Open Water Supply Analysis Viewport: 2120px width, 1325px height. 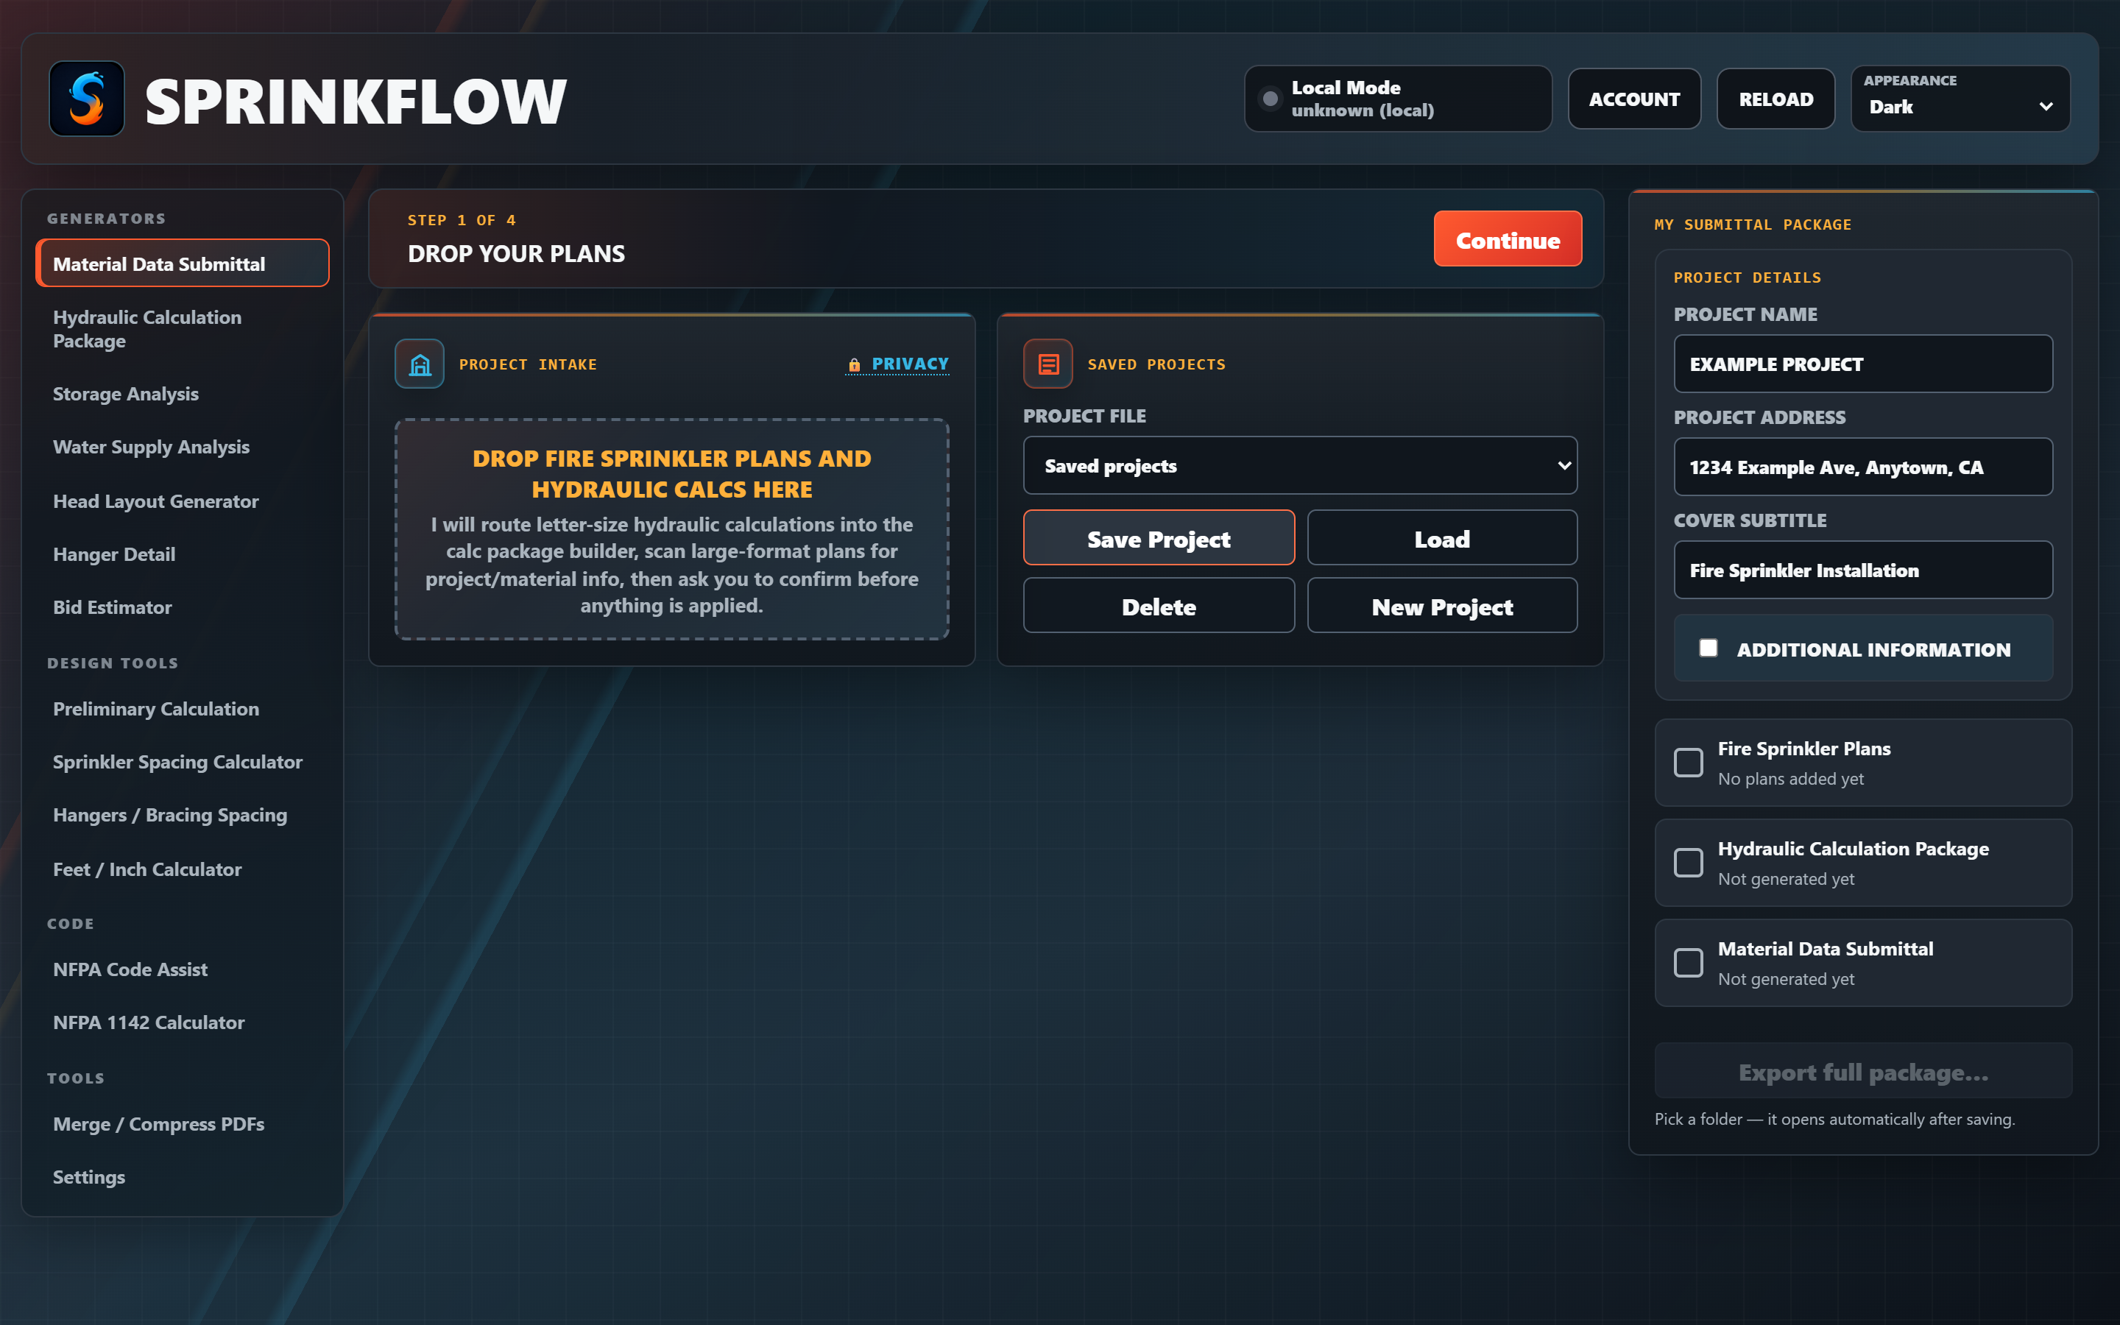point(183,447)
